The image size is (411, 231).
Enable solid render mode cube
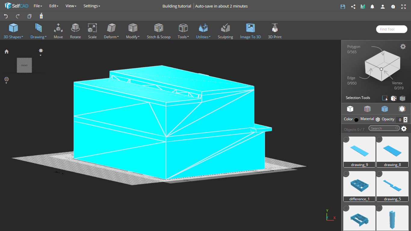[350, 109]
